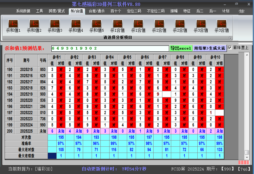Click the 杀和值1 chart icon
This screenshot has width=254, height=174.
[x=13, y=24]
